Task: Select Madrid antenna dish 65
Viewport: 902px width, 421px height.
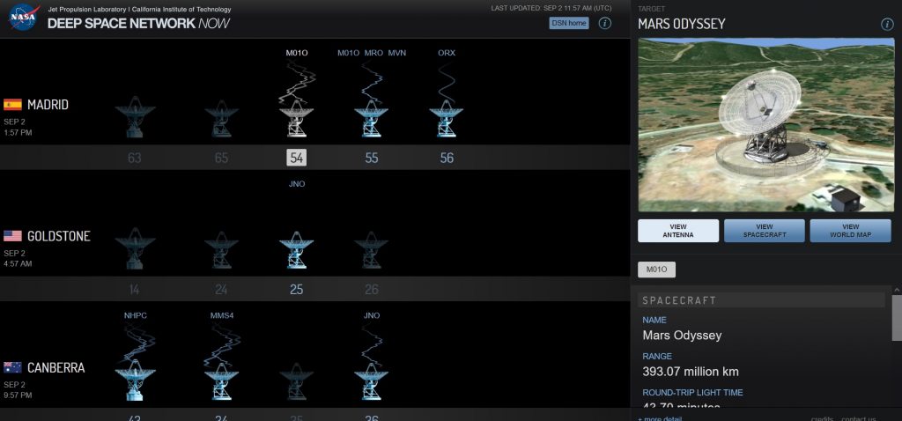Action: click(x=221, y=119)
